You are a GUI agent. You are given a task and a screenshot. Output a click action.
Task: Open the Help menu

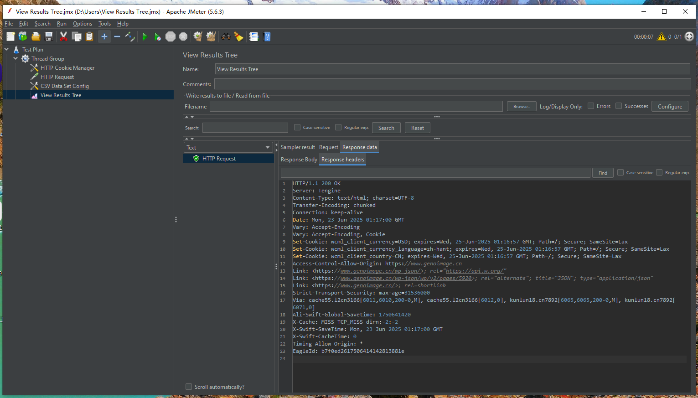coord(123,24)
